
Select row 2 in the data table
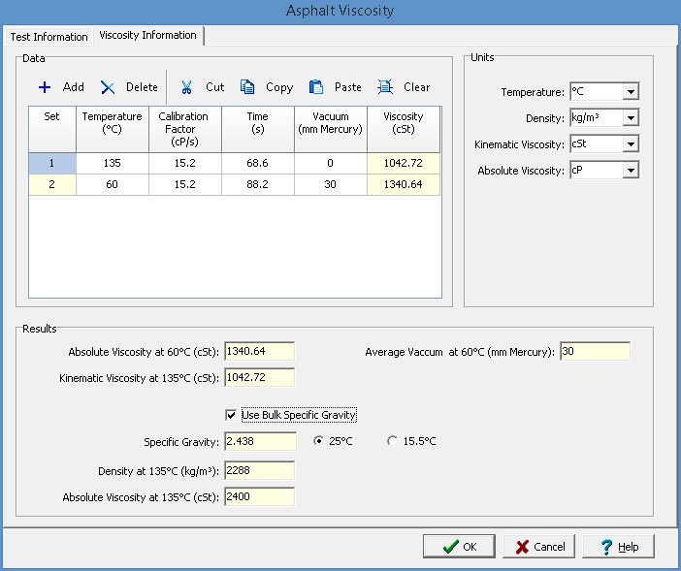(x=51, y=184)
